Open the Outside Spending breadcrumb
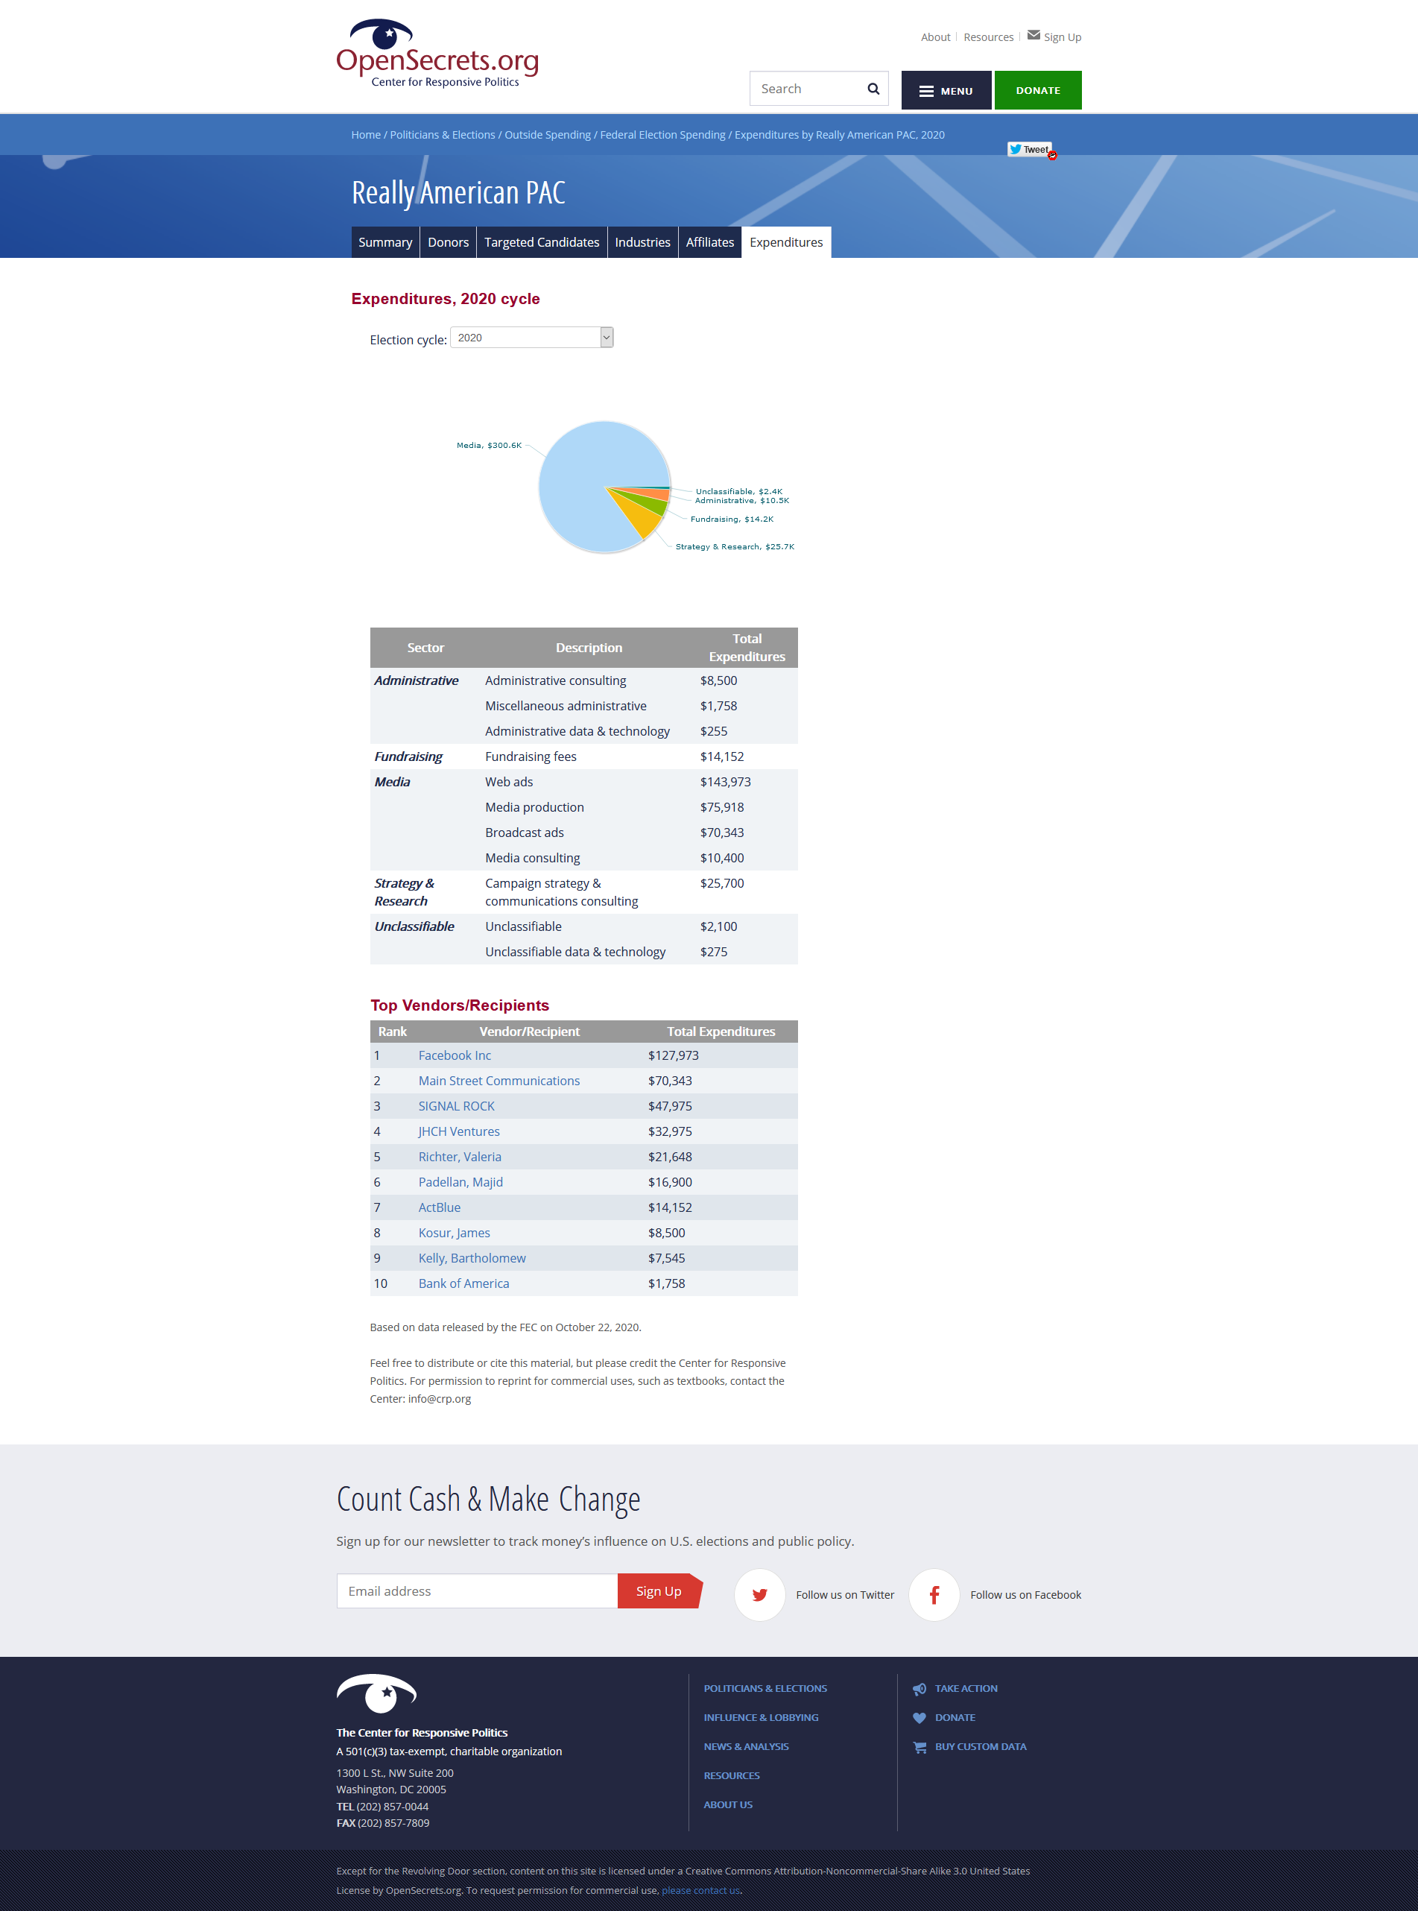 click(548, 135)
